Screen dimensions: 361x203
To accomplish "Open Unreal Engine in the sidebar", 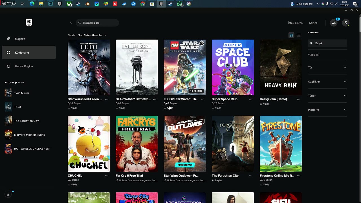I will (29, 66).
